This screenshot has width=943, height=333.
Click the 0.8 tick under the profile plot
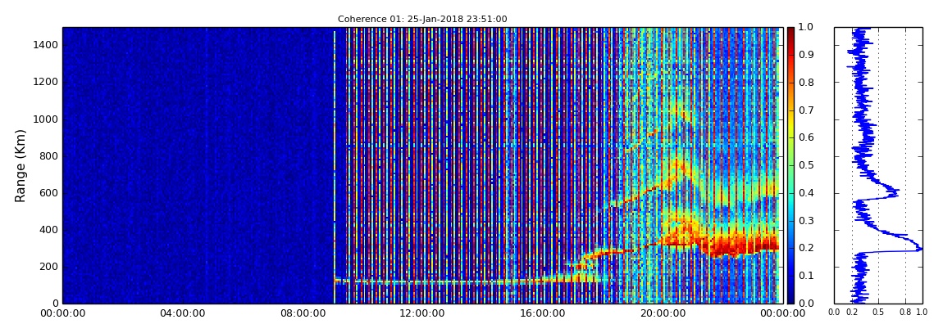[906, 313]
